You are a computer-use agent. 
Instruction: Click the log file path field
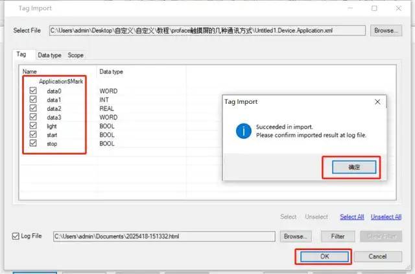pos(165,236)
